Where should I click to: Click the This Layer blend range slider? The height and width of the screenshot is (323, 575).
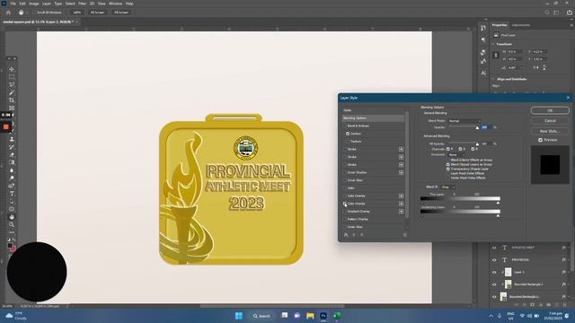460,199
